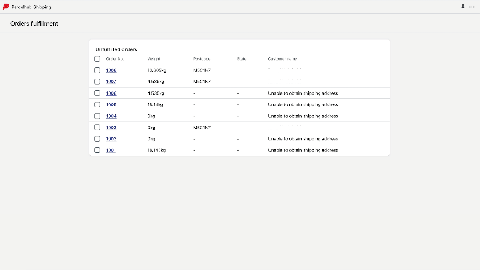Toggle the select-all orders checkbox

[x=97, y=59]
